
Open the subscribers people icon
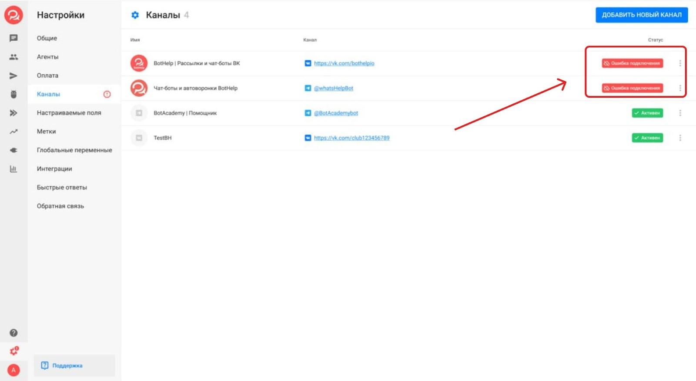[13, 57]
